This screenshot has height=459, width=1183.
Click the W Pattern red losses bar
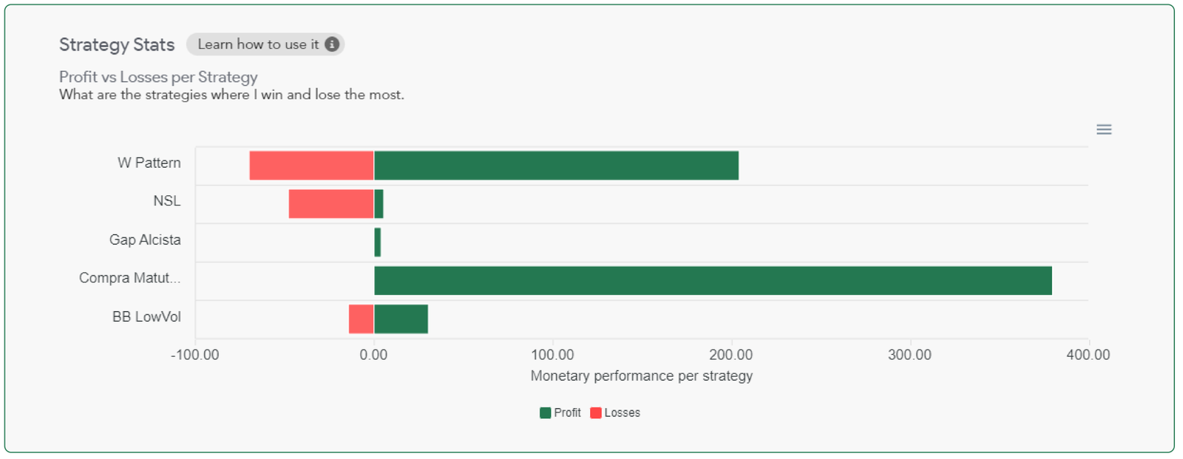point(311,166)
